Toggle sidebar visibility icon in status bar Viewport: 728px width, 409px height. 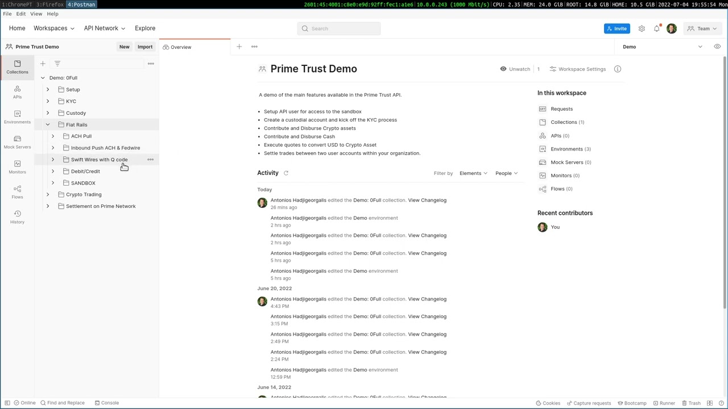[x=6, y=403]
